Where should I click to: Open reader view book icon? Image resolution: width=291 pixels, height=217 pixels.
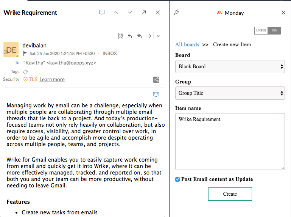point(156,94)
